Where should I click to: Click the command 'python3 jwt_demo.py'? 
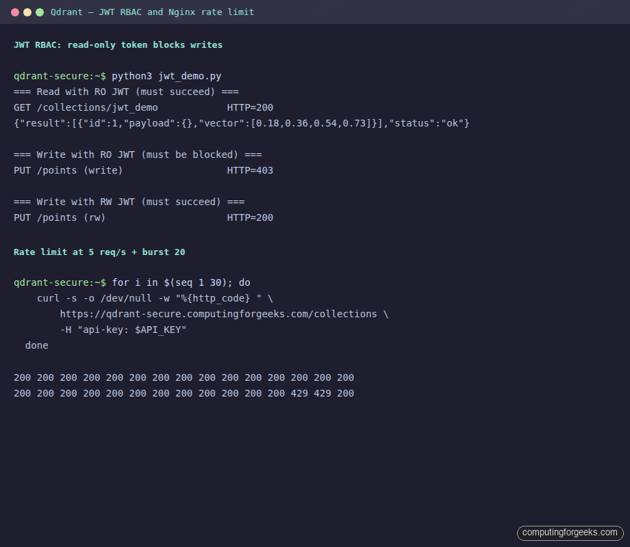coord(166,77)
